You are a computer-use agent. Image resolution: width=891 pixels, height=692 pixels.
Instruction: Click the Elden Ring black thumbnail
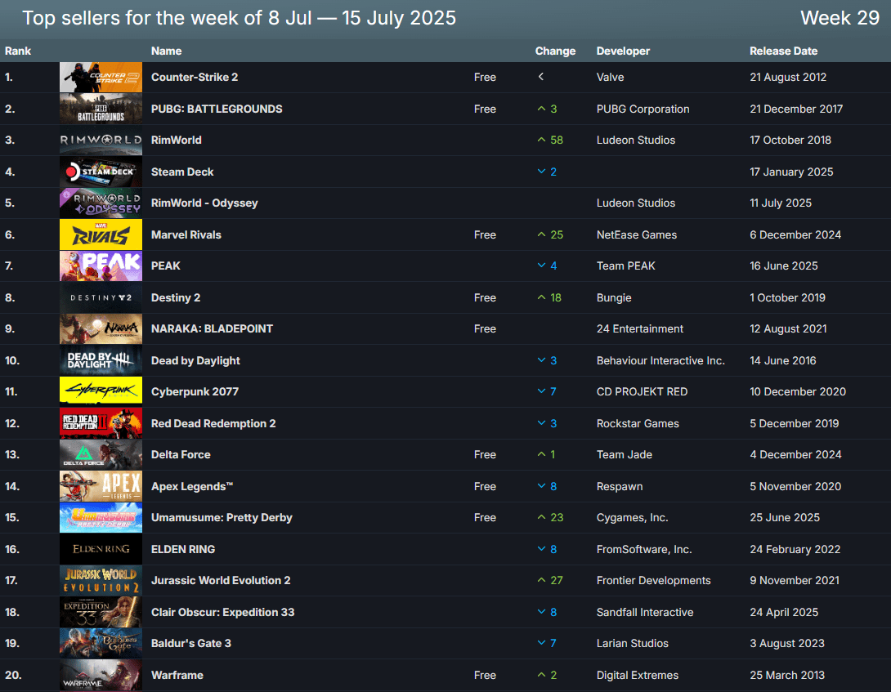101,549
